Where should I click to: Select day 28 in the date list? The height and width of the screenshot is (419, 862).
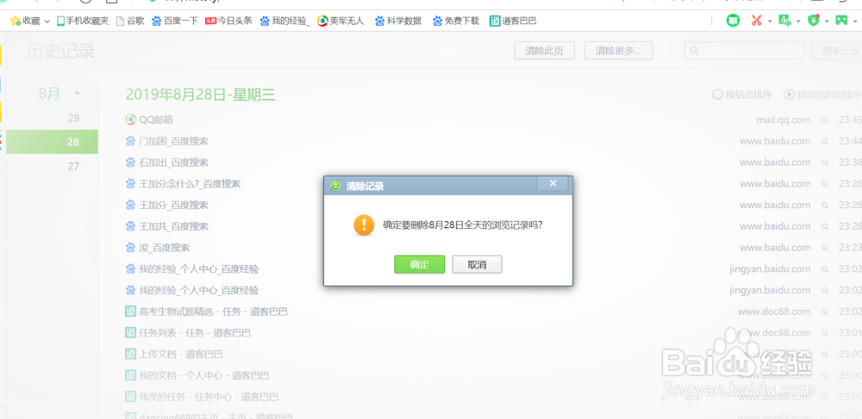[x=53, y=142]
